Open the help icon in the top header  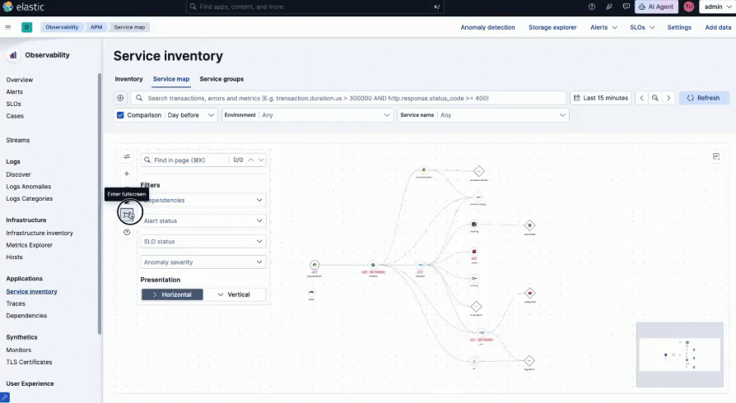pos(592,7)
